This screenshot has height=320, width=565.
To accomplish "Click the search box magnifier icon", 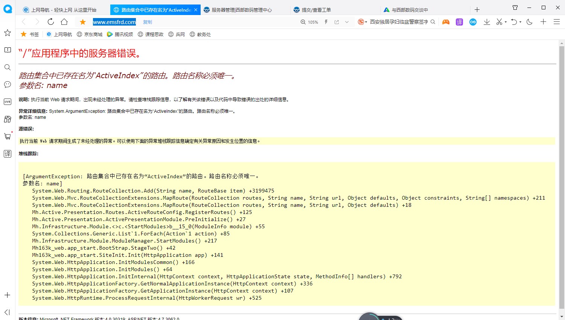I will pos(433,22).
